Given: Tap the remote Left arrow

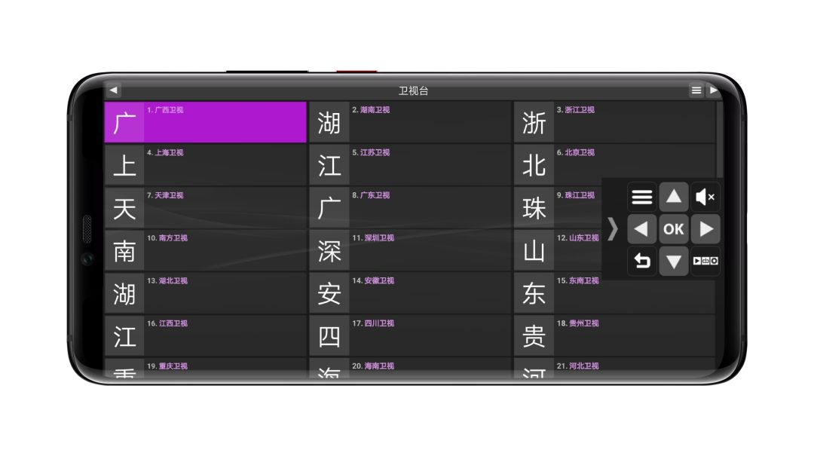Looking at the screenshot, I should pos(641,229).
